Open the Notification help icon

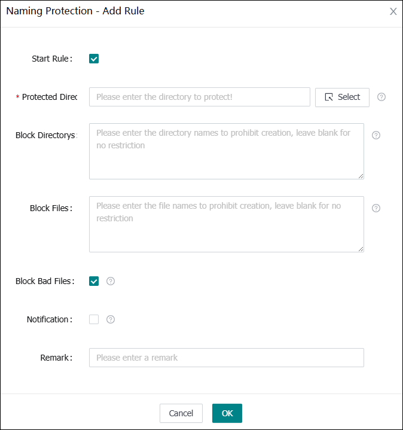pyautogui.click(x=111, y=319)
